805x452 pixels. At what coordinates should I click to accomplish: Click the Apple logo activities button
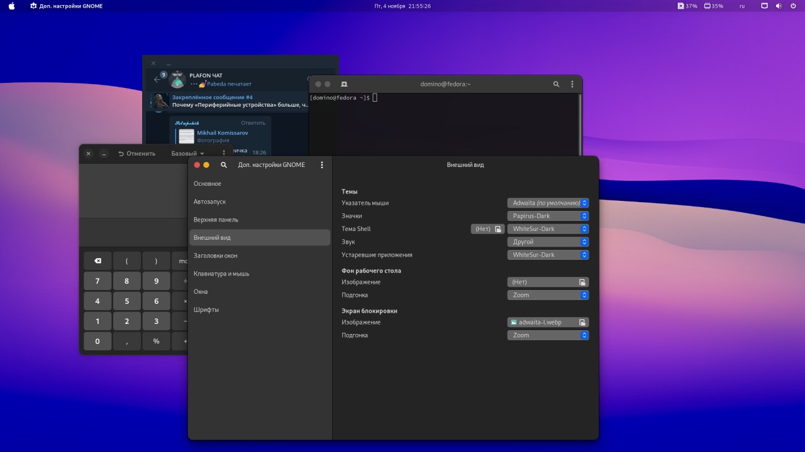tap(11, 6)
